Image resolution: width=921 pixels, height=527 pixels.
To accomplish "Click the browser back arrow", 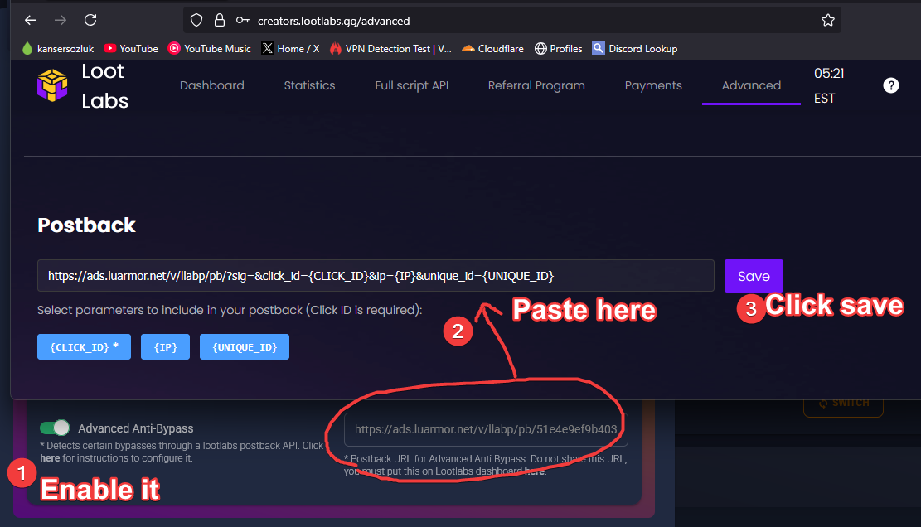I will pos(31,21).
